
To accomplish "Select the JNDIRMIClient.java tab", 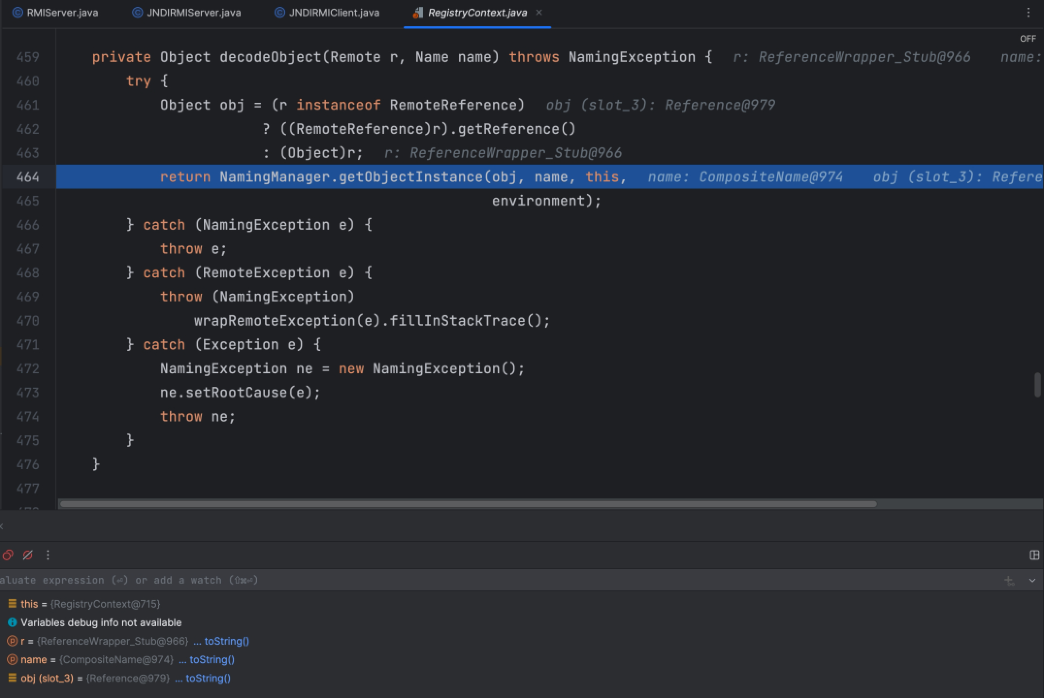I will click(x=327, y=13).
